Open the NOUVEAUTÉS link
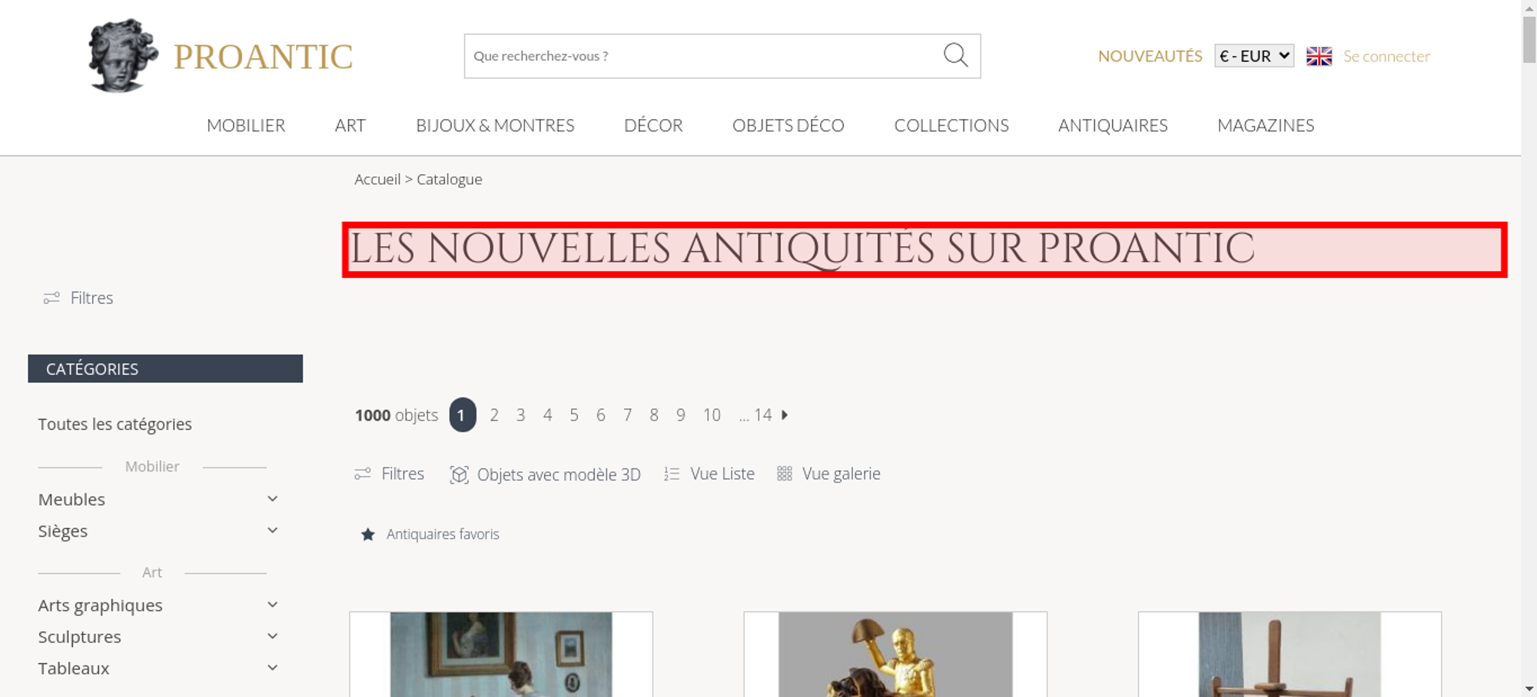 coord(1150,56)
